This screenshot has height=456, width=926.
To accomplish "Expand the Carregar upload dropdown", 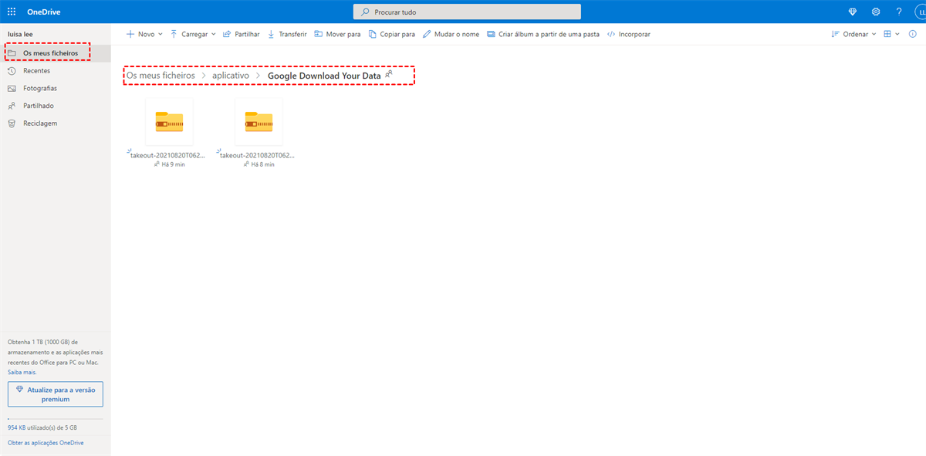I will coord(192,34).
